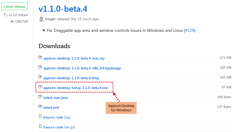Viewport: 234px width, 132px height.
Task: Open the v1.1.0-beta.4 tag link
Action: 18,15
